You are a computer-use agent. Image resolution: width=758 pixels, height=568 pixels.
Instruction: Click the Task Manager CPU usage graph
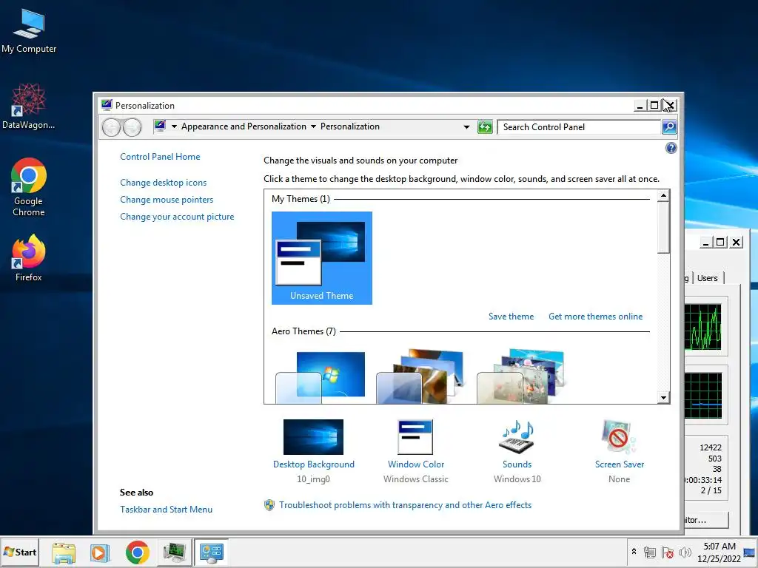point(703,326)
